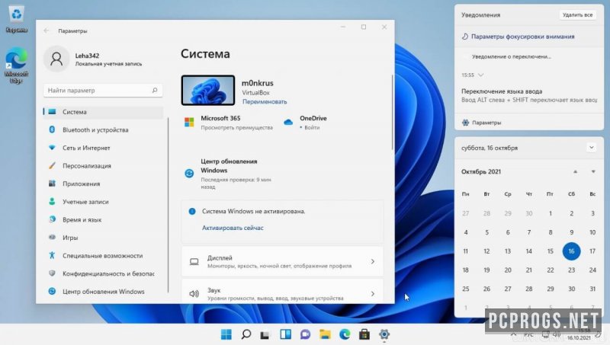Click the Microsoft 365 logo icon
The width and height of the screenshot is (610, 345).
(x=189, y=122)
